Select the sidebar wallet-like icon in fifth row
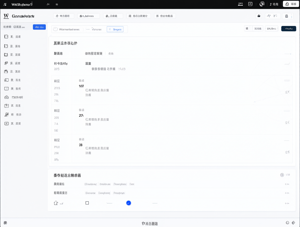300x227 pixels. point(6,71)
